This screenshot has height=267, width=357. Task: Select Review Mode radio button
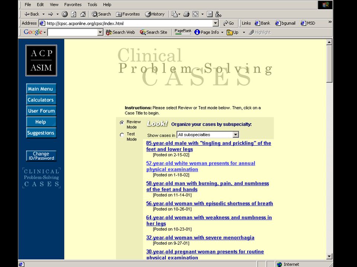click(x=122, y=122)
